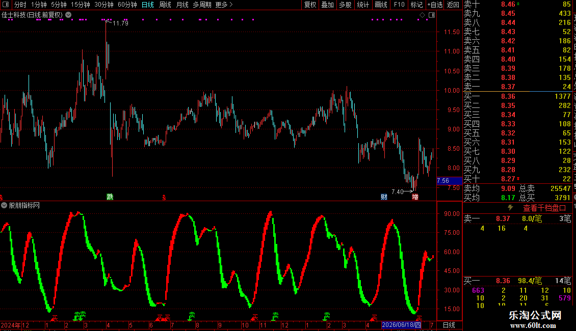Screen dimensions: 576x331
Task: Open the 复权 adjustment menu
Action: click(x=310, y=5)
